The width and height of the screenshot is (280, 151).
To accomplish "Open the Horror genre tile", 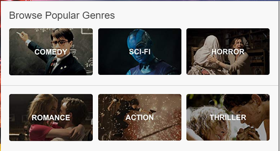I will (x=228, y=52).
